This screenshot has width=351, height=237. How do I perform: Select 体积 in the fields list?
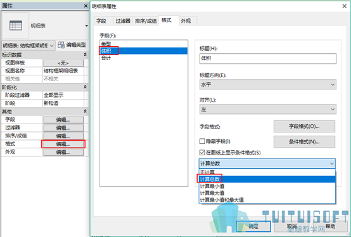[x=144, y=51]
